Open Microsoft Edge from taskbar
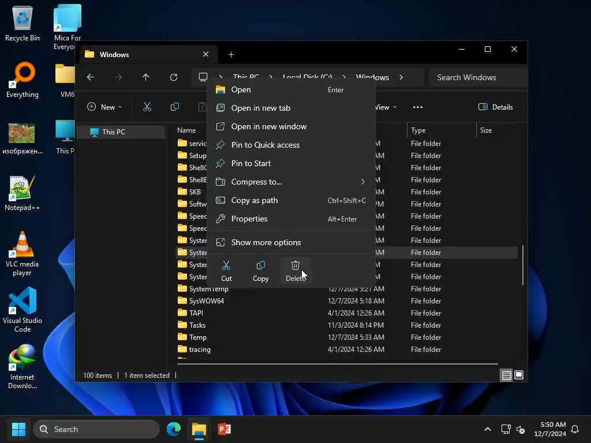Viewport: 591px width, 443px height. click(174, 429)
